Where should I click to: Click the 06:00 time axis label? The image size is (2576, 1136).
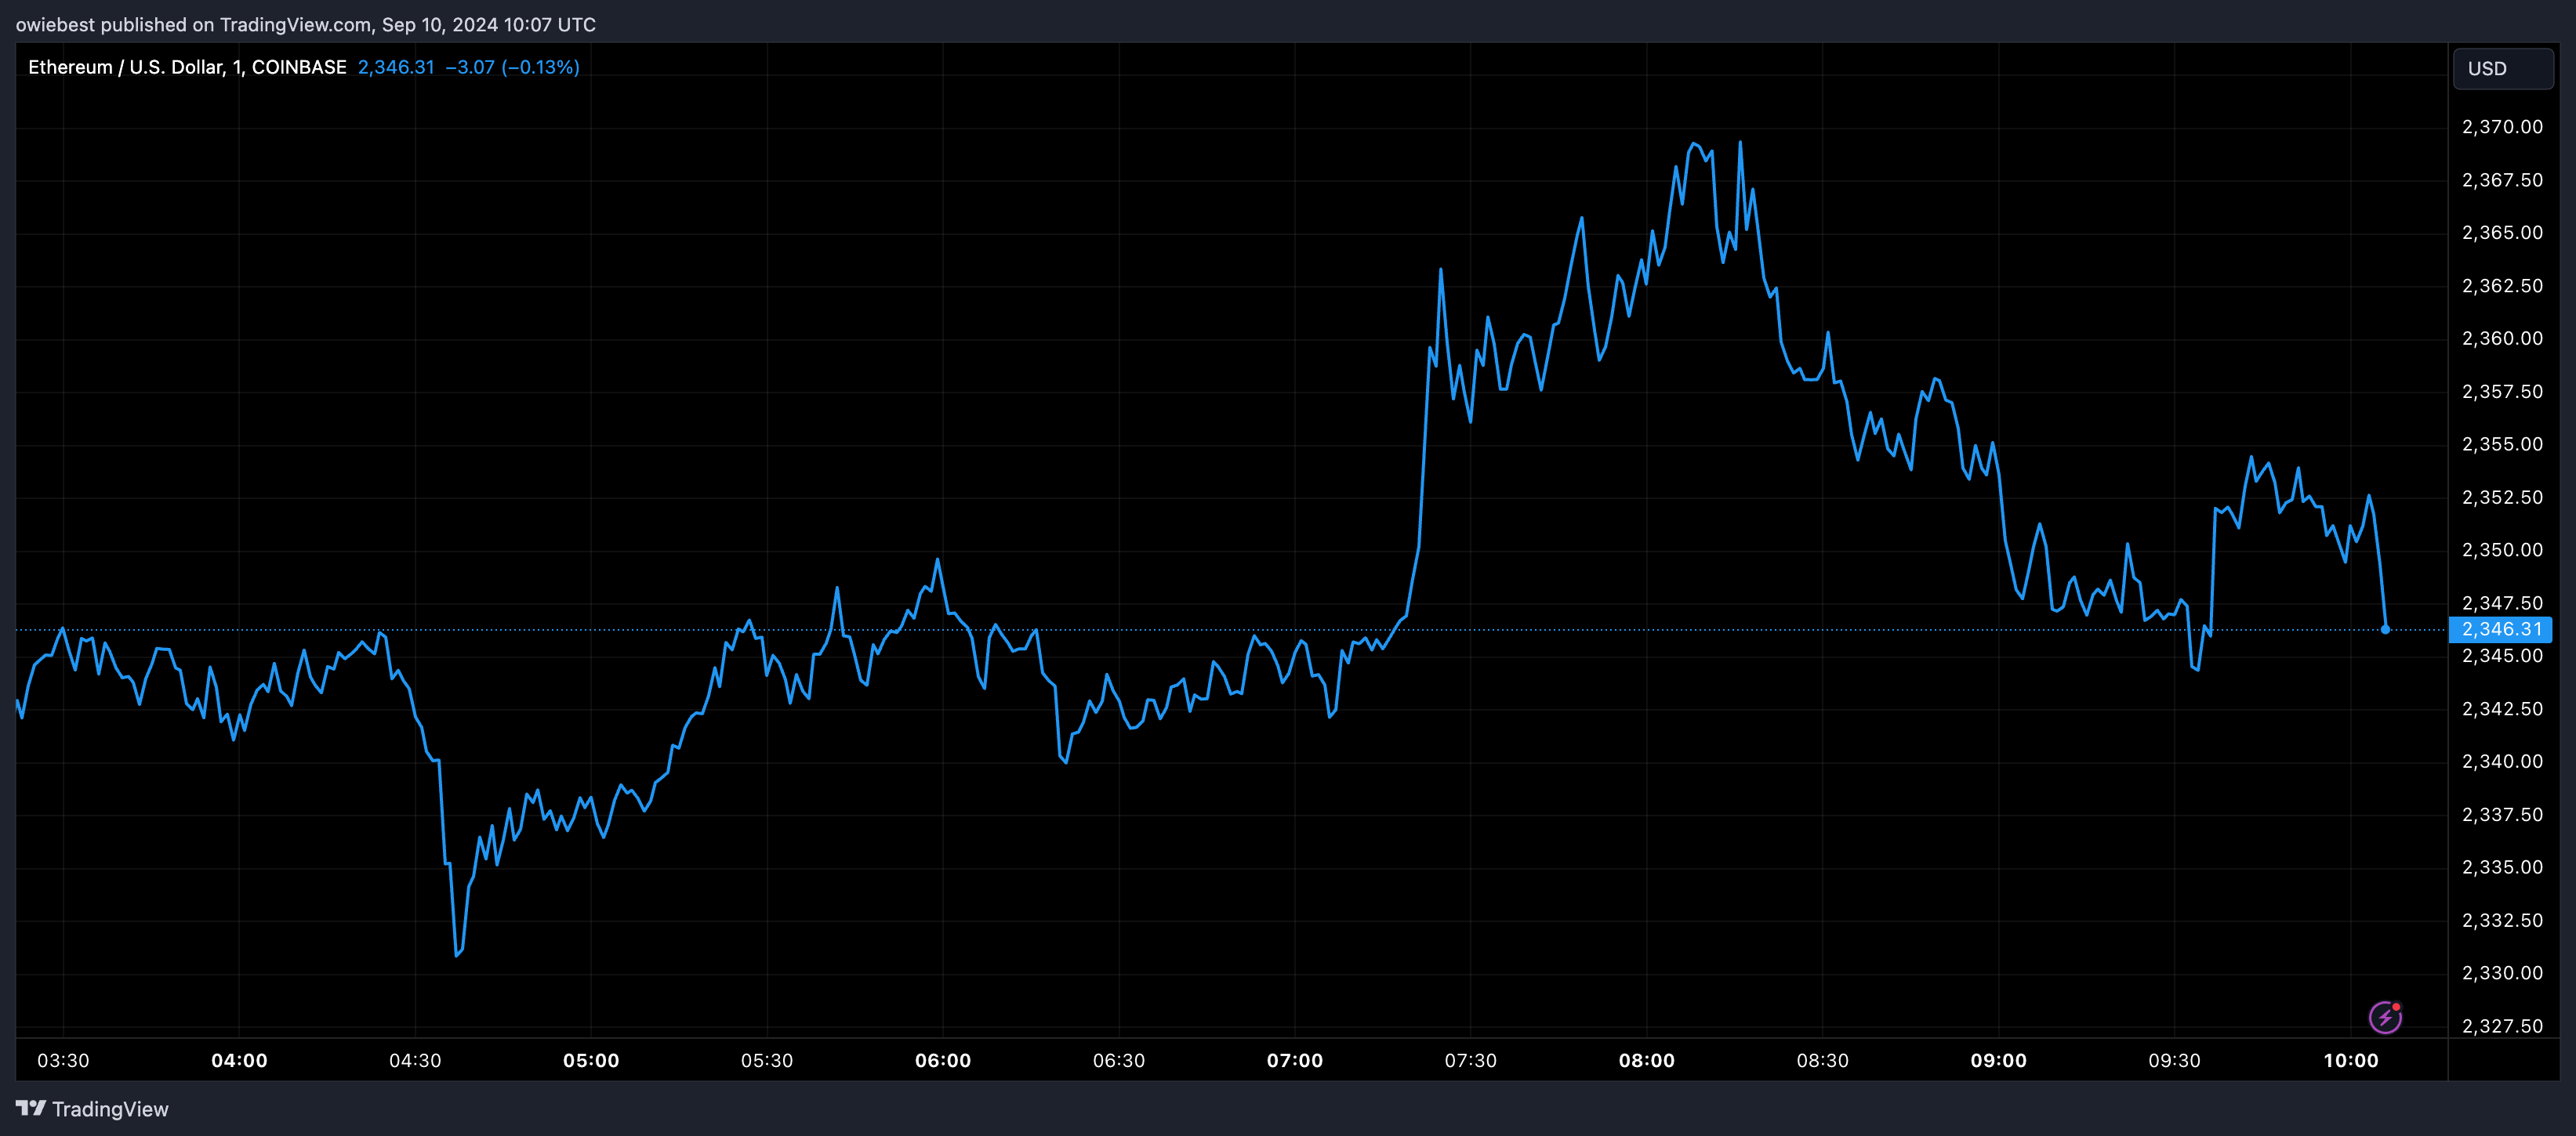pyautogui.click(x=943, y=1060)
